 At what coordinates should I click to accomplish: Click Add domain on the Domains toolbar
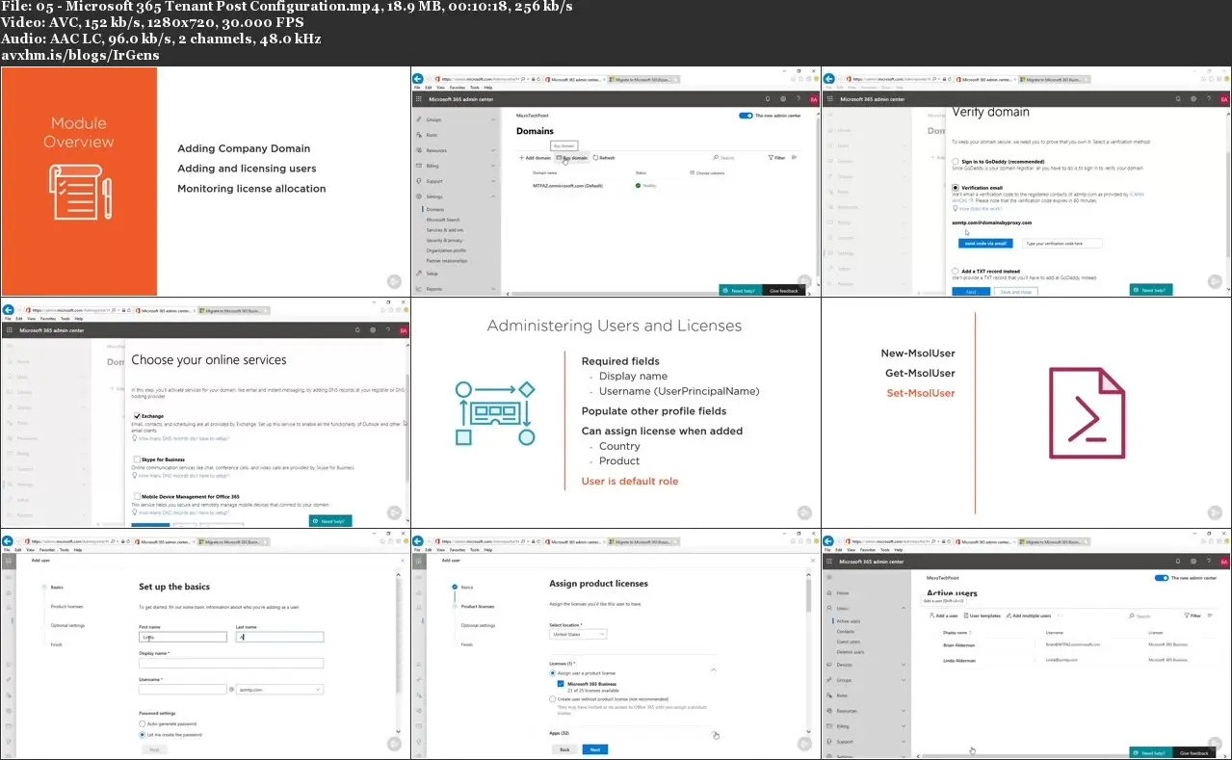[x=535, y=157]
